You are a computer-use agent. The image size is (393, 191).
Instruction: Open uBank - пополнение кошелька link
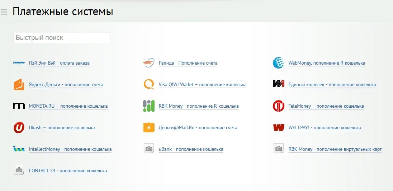191,149
